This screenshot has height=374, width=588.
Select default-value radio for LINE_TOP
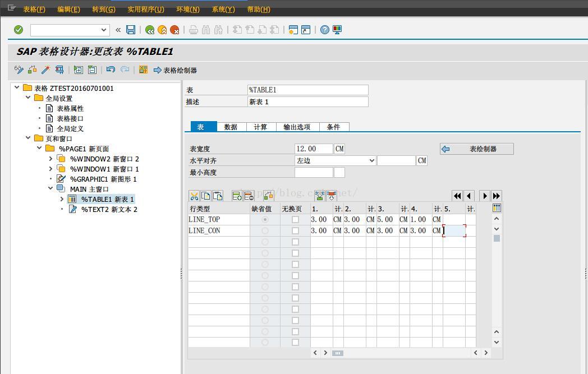[x=265, y=220]
